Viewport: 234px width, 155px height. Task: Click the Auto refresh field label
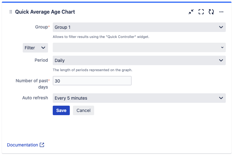(35, 98)
